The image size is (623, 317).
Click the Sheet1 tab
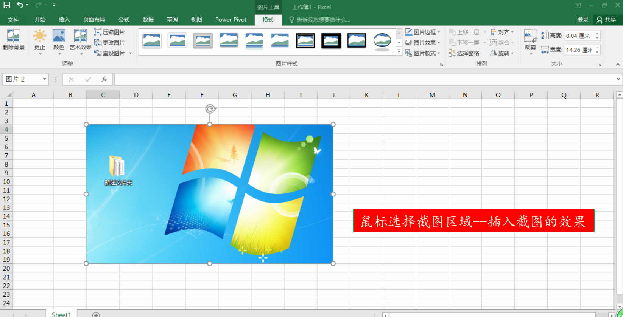[x=61, y=314]
